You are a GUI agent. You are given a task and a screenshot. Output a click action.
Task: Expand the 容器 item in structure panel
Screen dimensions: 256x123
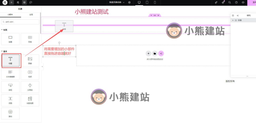pyautogui.click(x=233, y=20)
